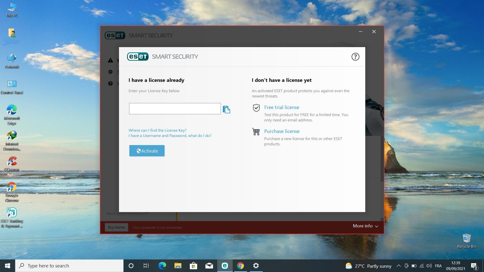Select the user folder desktop icon

pos(12,33)
